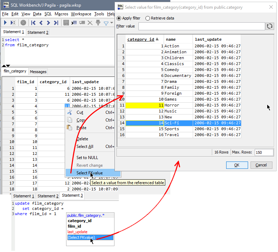This screenshot has width=278, height=252.
Task: Click the blue Filter data icon
Action: (x=106, y=23)
